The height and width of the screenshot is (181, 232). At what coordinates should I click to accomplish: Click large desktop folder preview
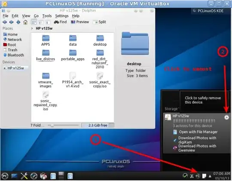[x=135, y=44]
